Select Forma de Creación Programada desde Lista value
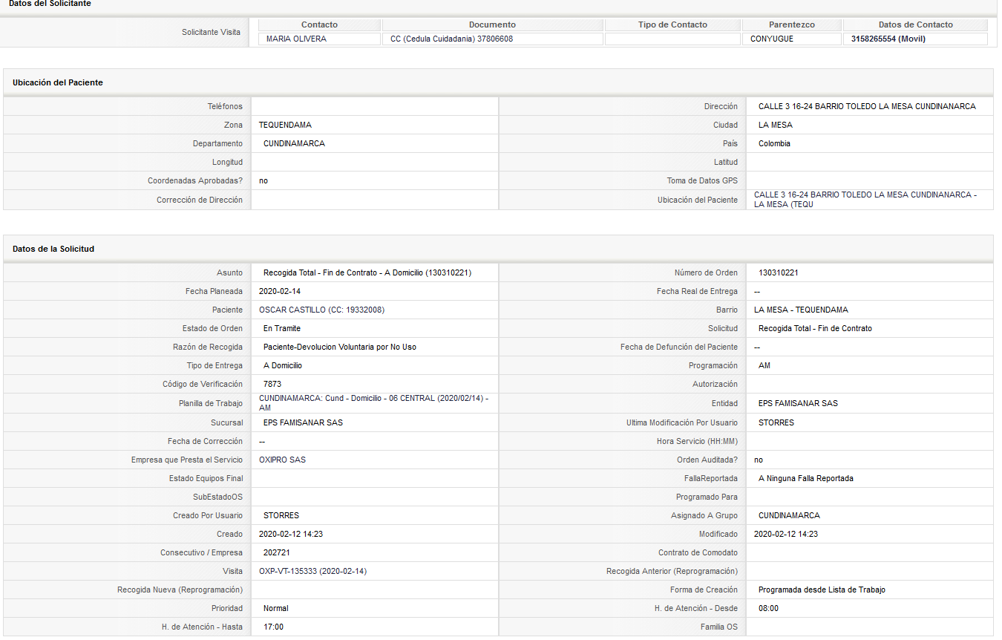Viewport: 1002px width, 640px height. [x=822, y=590]
